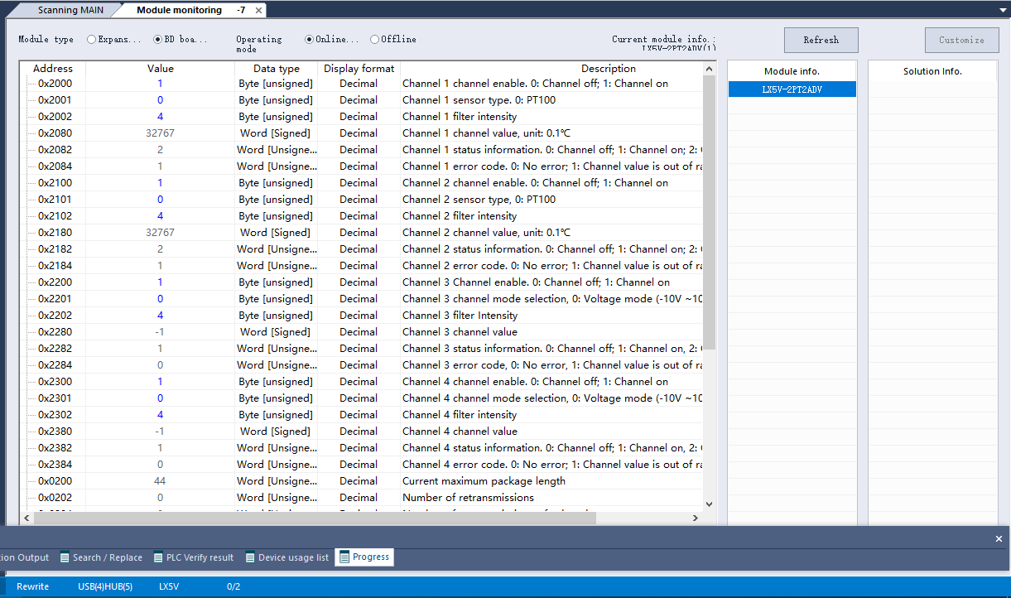Close the Module monitoring tab
The width and height of the screenshot is (1011, 598).
[259, 11]
